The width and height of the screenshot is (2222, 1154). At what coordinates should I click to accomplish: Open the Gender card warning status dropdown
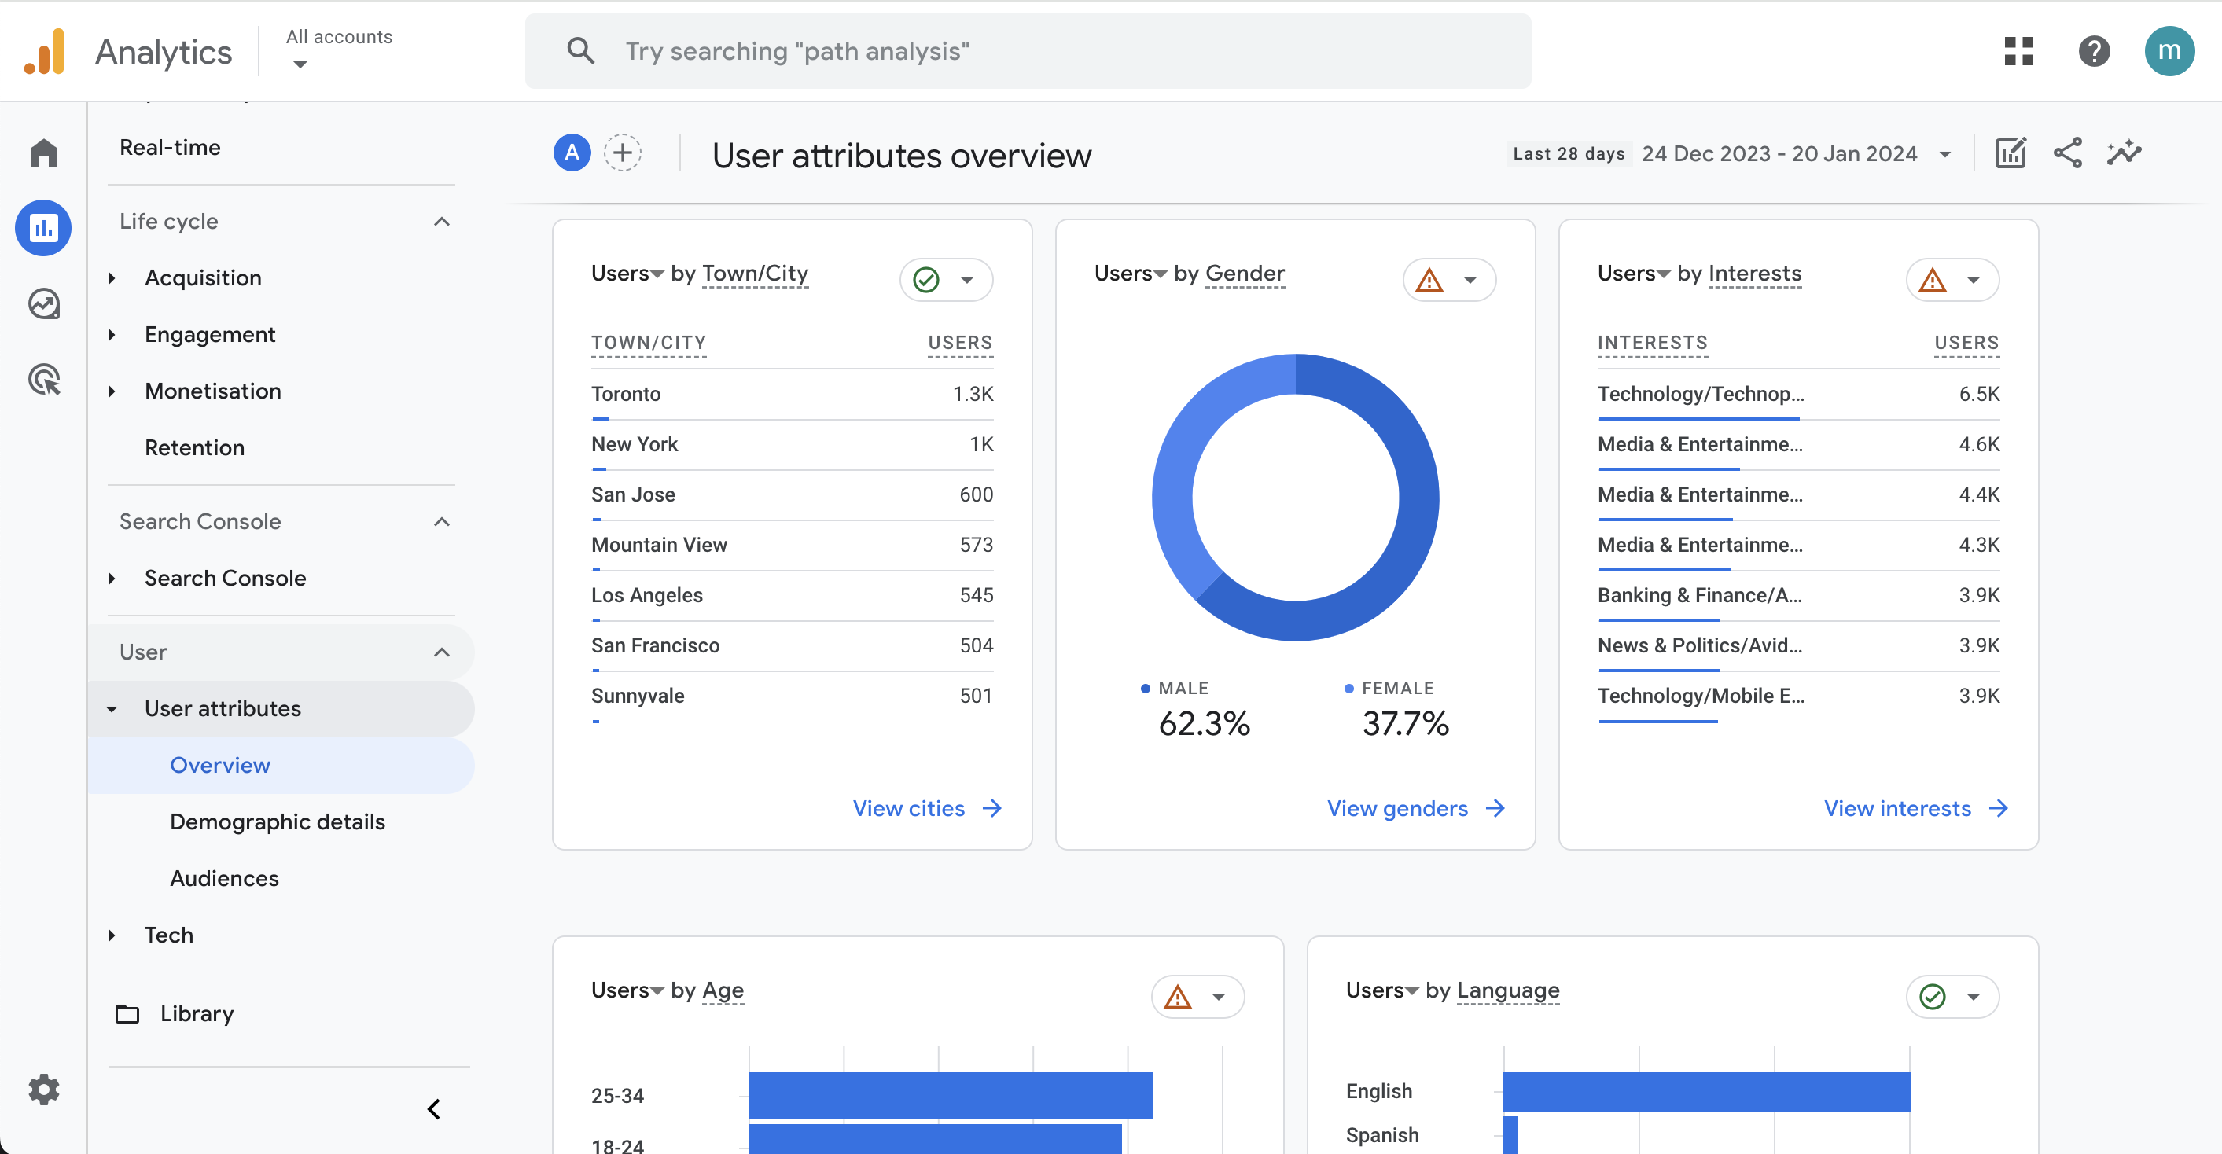click(1449, 279)
